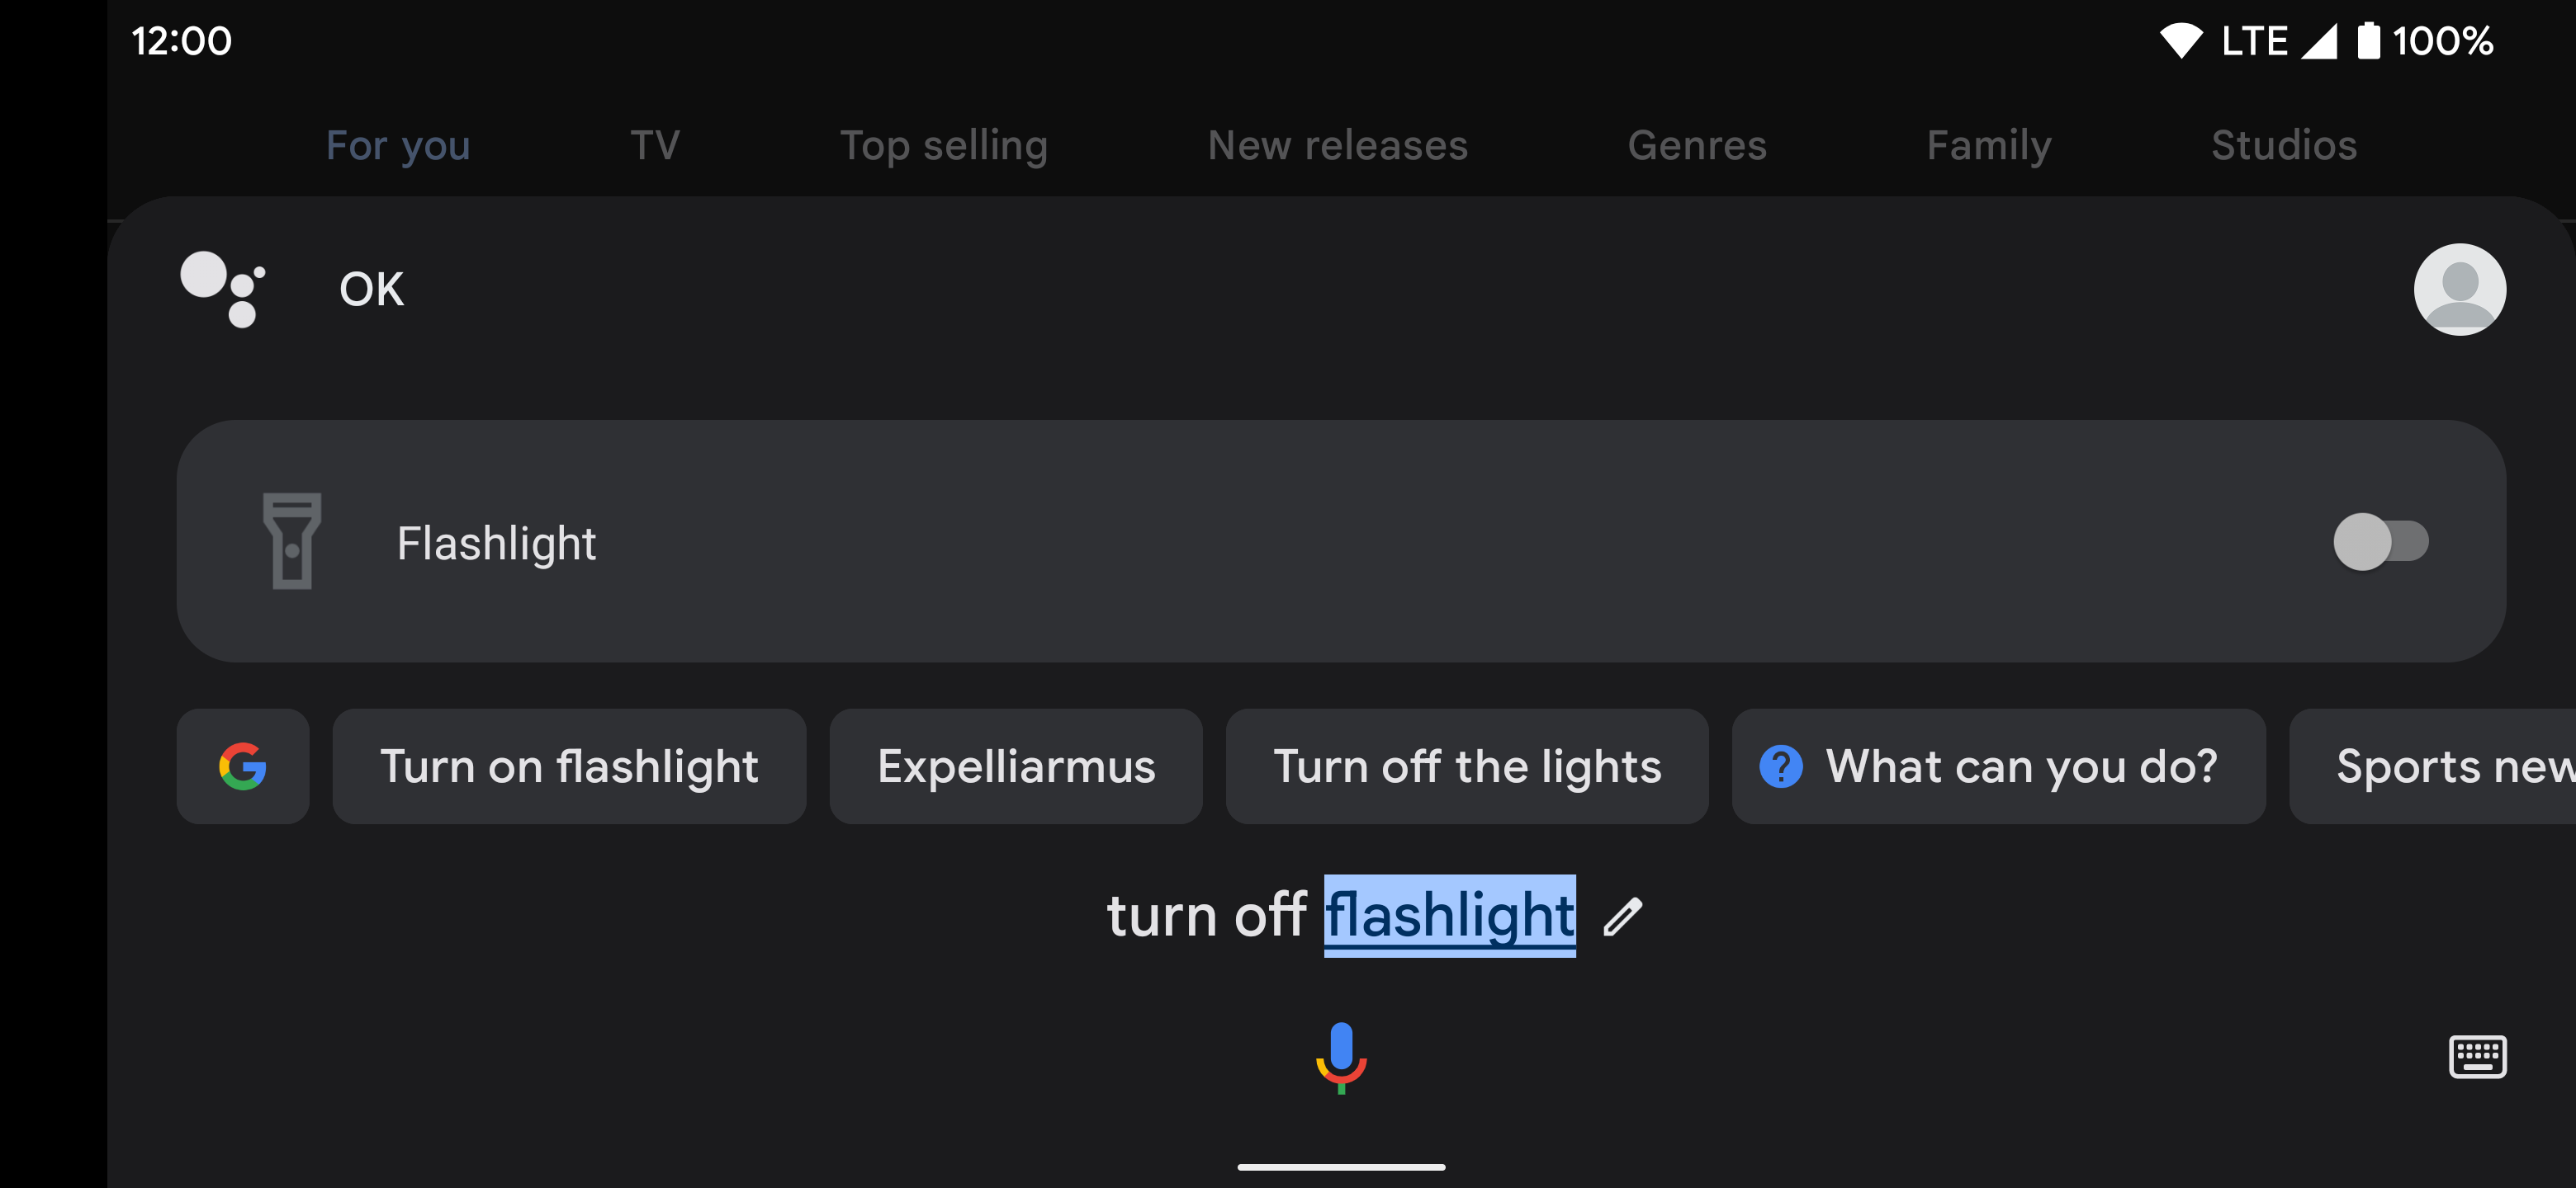Tap the 'Turn off the lights' suggestion
This screenshot has height=1188, width=2576.
pos(1466,766)
